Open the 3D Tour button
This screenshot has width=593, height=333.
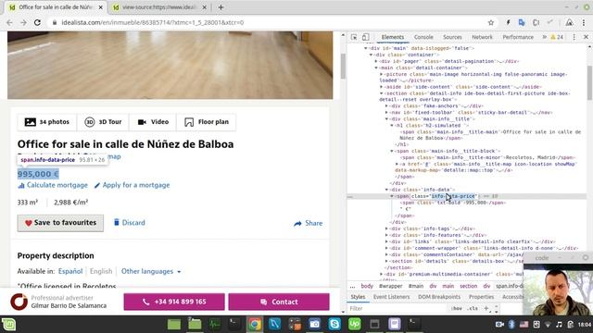[103, 122]
